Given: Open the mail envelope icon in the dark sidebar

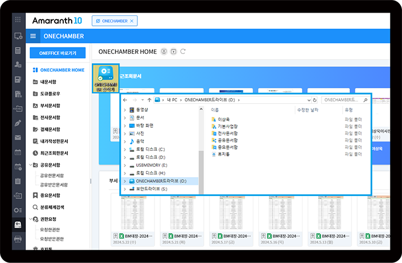Looking at the screenshot, I should tap(18, 138).
